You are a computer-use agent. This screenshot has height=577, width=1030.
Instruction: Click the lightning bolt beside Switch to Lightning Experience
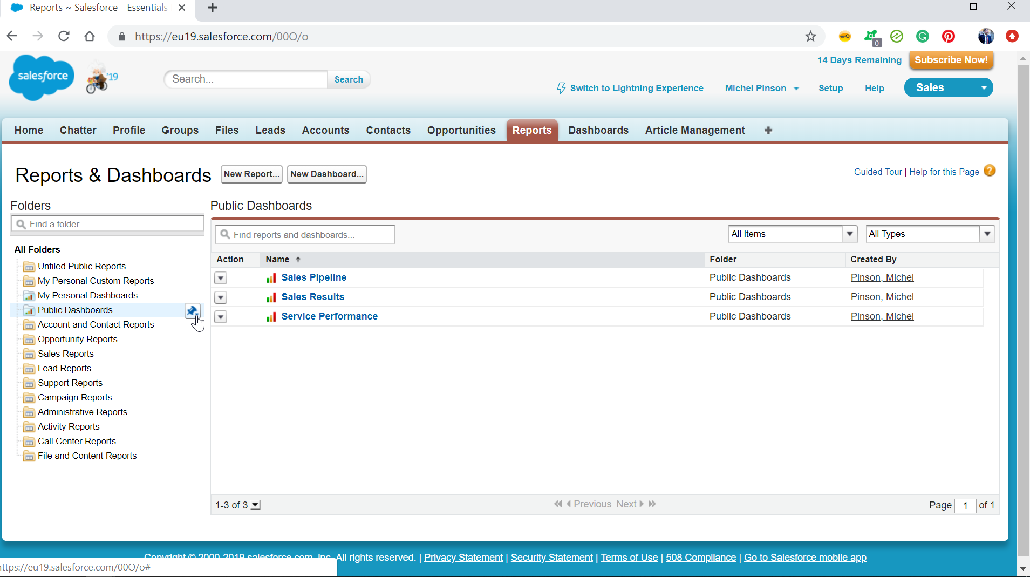coord(561,88)
